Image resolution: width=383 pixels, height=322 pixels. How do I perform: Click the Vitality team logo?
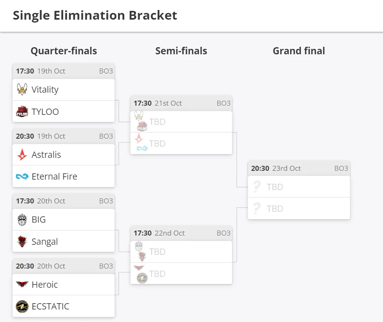[x=22, y=89]
